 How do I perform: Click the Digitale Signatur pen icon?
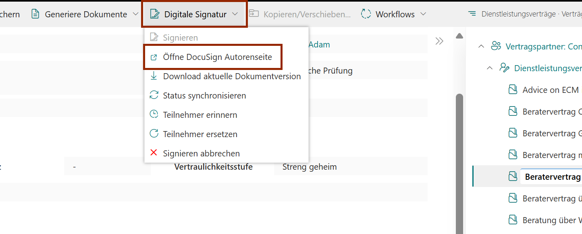[x=154, y=14]
